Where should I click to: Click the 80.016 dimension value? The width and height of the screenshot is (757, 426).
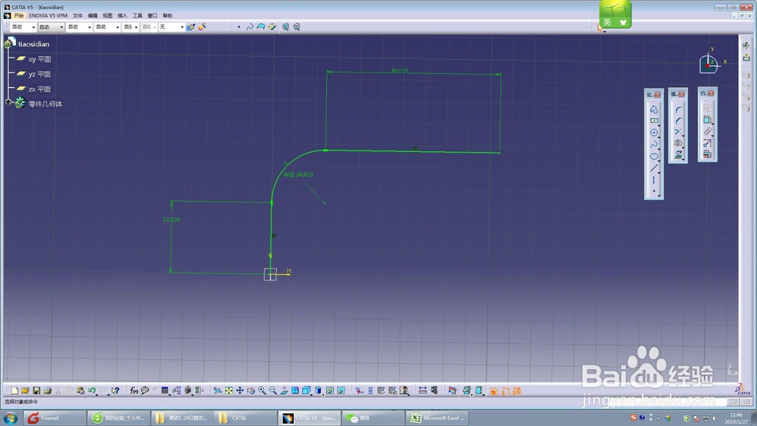400,71
